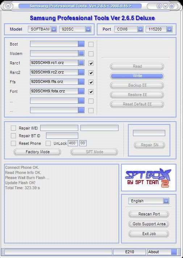
Task: Click the Boot file browse button
Action: [81, 44]
